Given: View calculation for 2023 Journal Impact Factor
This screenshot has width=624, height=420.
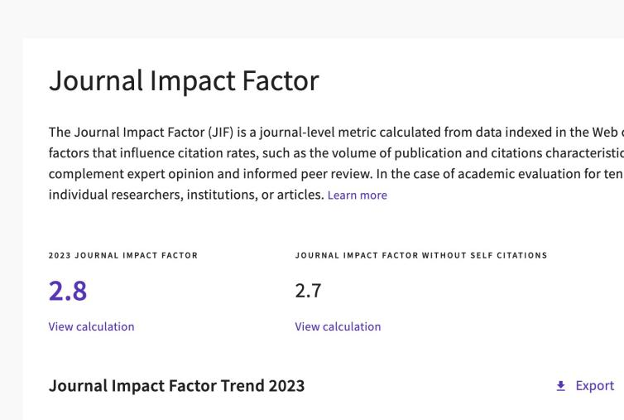Looking at the screenshot, I should tap(91, 326).
